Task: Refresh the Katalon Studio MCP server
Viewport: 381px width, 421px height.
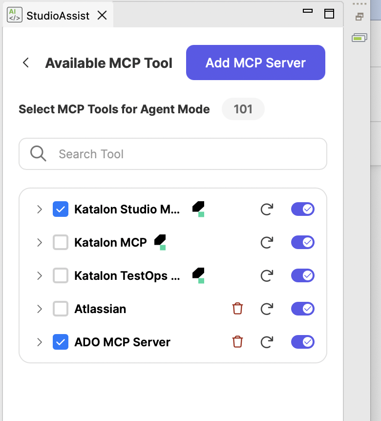Action: pyautogui.click(x=267, y=209)
